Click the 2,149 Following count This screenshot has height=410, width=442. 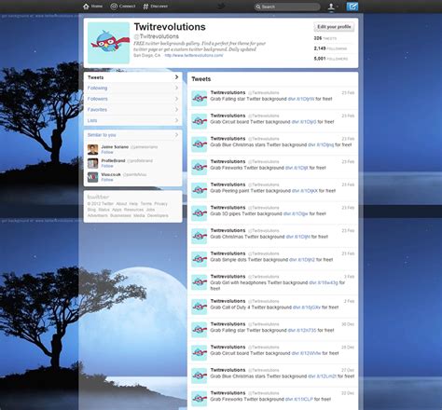[330, 48]
